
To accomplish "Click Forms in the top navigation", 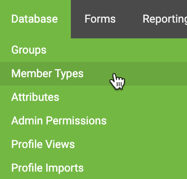I will [100, 19].
